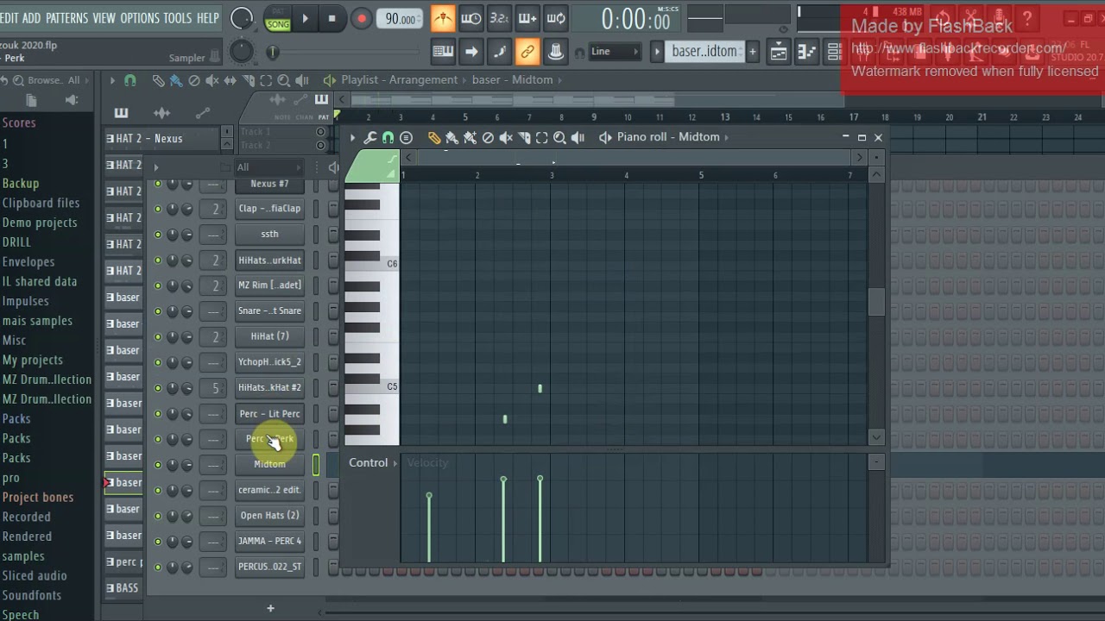Select the Paint brush tool in Piano roll
The height and width of the screenshot is (621, 1105).
coord(451,137)
